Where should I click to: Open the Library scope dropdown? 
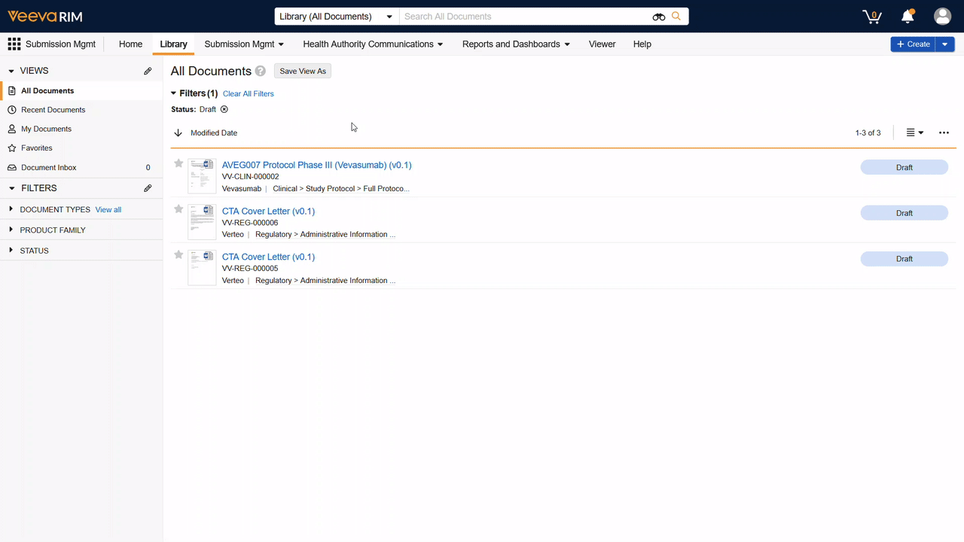tap(335, 16)
